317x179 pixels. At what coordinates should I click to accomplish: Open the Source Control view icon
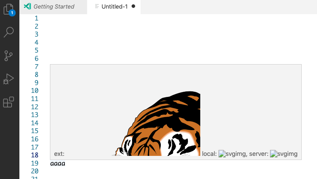click(9, 56)
